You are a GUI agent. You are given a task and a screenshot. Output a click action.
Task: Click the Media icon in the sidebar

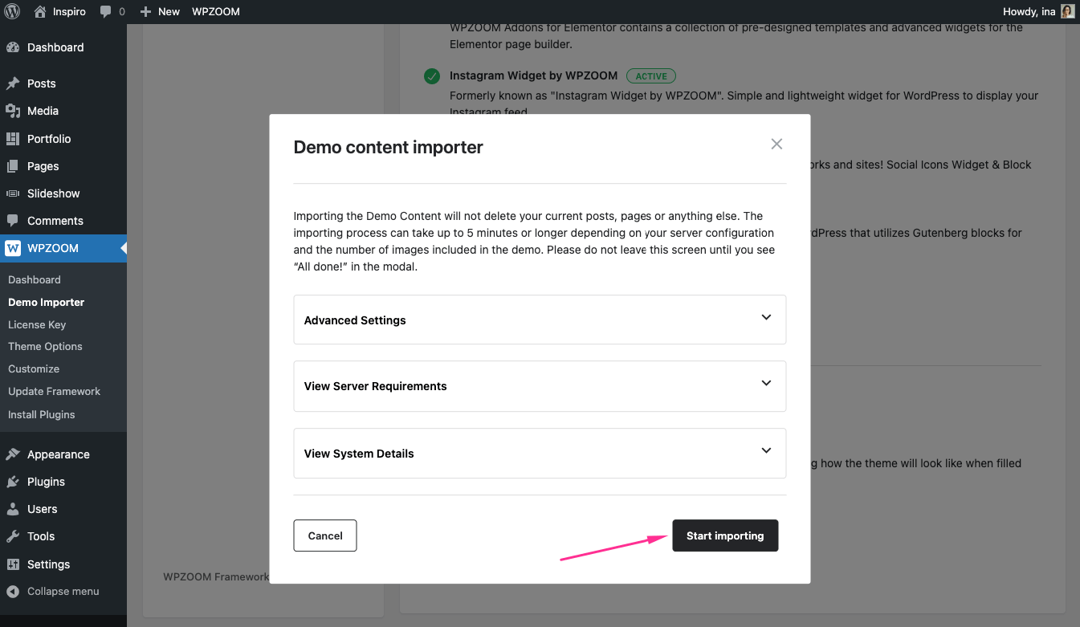point(13,111)
